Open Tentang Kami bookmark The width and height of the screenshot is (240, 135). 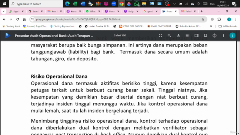pyautogui.click(x=11, y=26)
